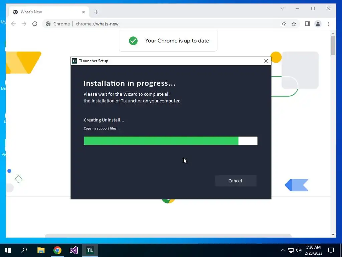Image resolution: width=342 pixels, height=257 pixels.
Task: Open a new Chrome tab
Action: tap(96, 12)
